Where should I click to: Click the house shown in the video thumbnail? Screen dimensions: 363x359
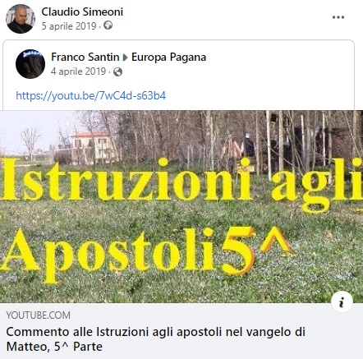click(x=93, y=148)
